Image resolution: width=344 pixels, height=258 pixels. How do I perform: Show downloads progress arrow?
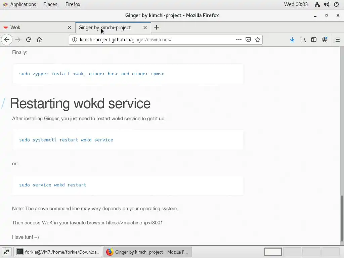(292, 40)
